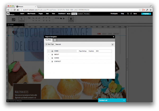The height and width of the screenshot is (111, 159).
Task: Switch to Content mode
Action: tap(80, 14)
